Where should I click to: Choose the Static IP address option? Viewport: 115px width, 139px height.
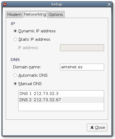click(x=15, y=39)
